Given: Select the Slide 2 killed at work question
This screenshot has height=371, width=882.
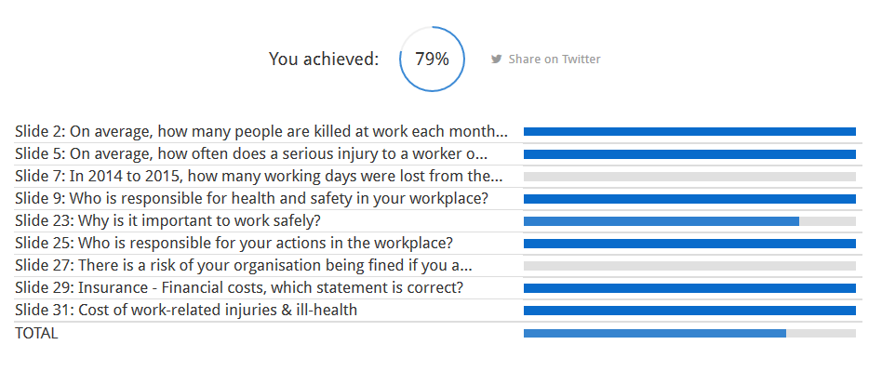Looking at the screenshot, I should 261,131.
